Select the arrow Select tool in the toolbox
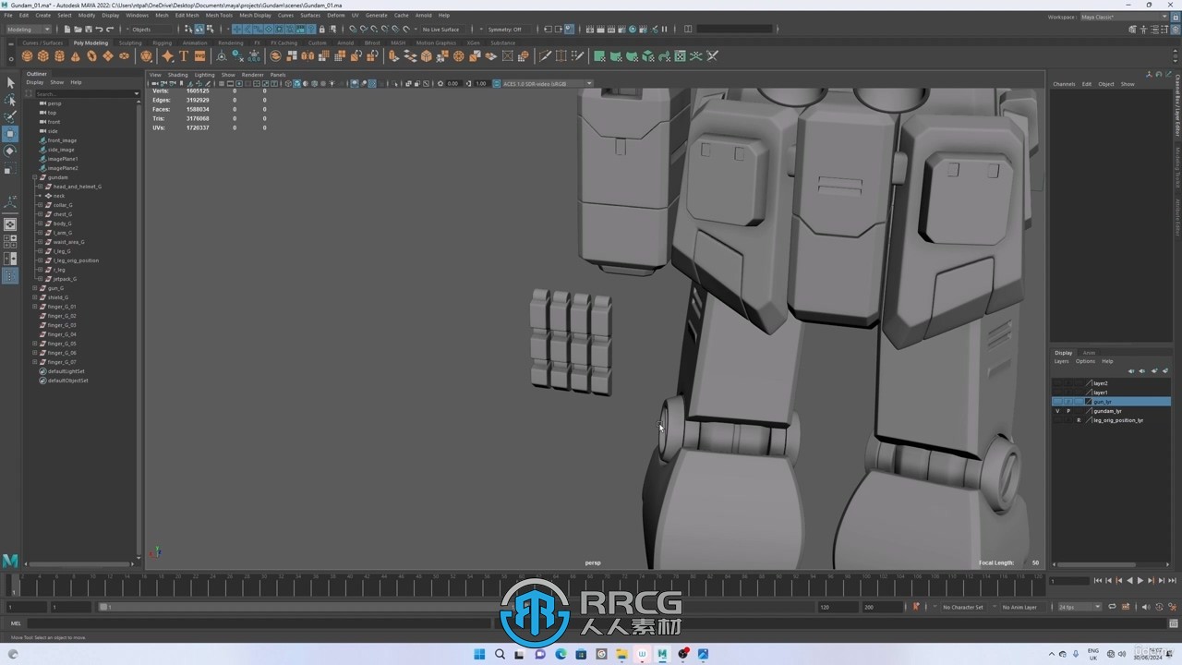 [10, 83]
